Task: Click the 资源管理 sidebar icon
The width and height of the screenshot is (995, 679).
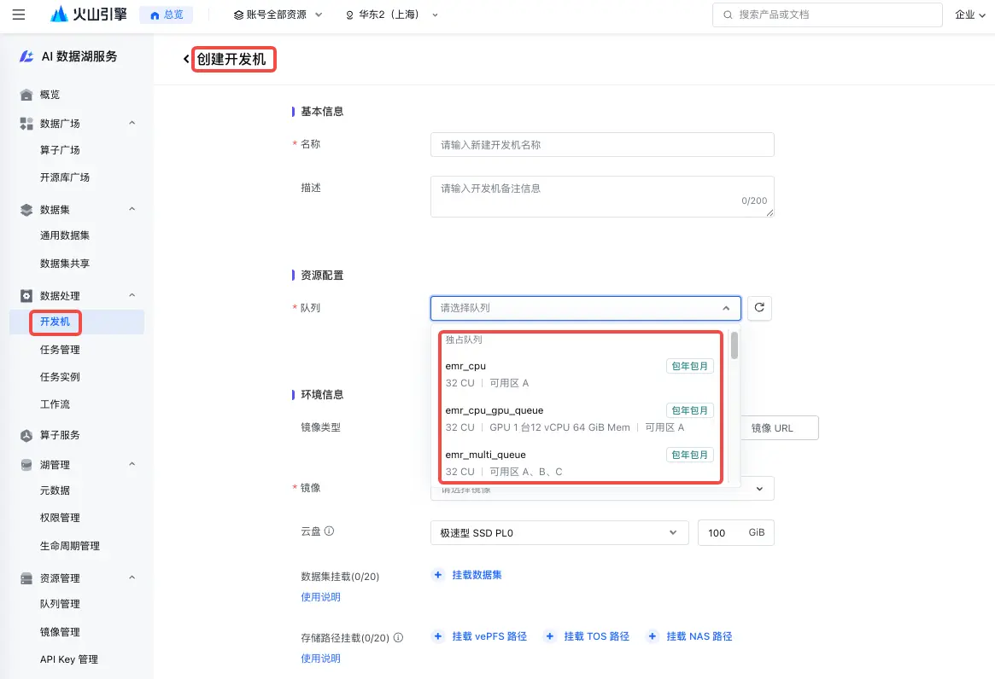Action: coord(26,578)
